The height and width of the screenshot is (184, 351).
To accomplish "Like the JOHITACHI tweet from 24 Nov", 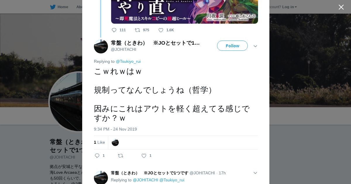I will click(x=144, y=156).
